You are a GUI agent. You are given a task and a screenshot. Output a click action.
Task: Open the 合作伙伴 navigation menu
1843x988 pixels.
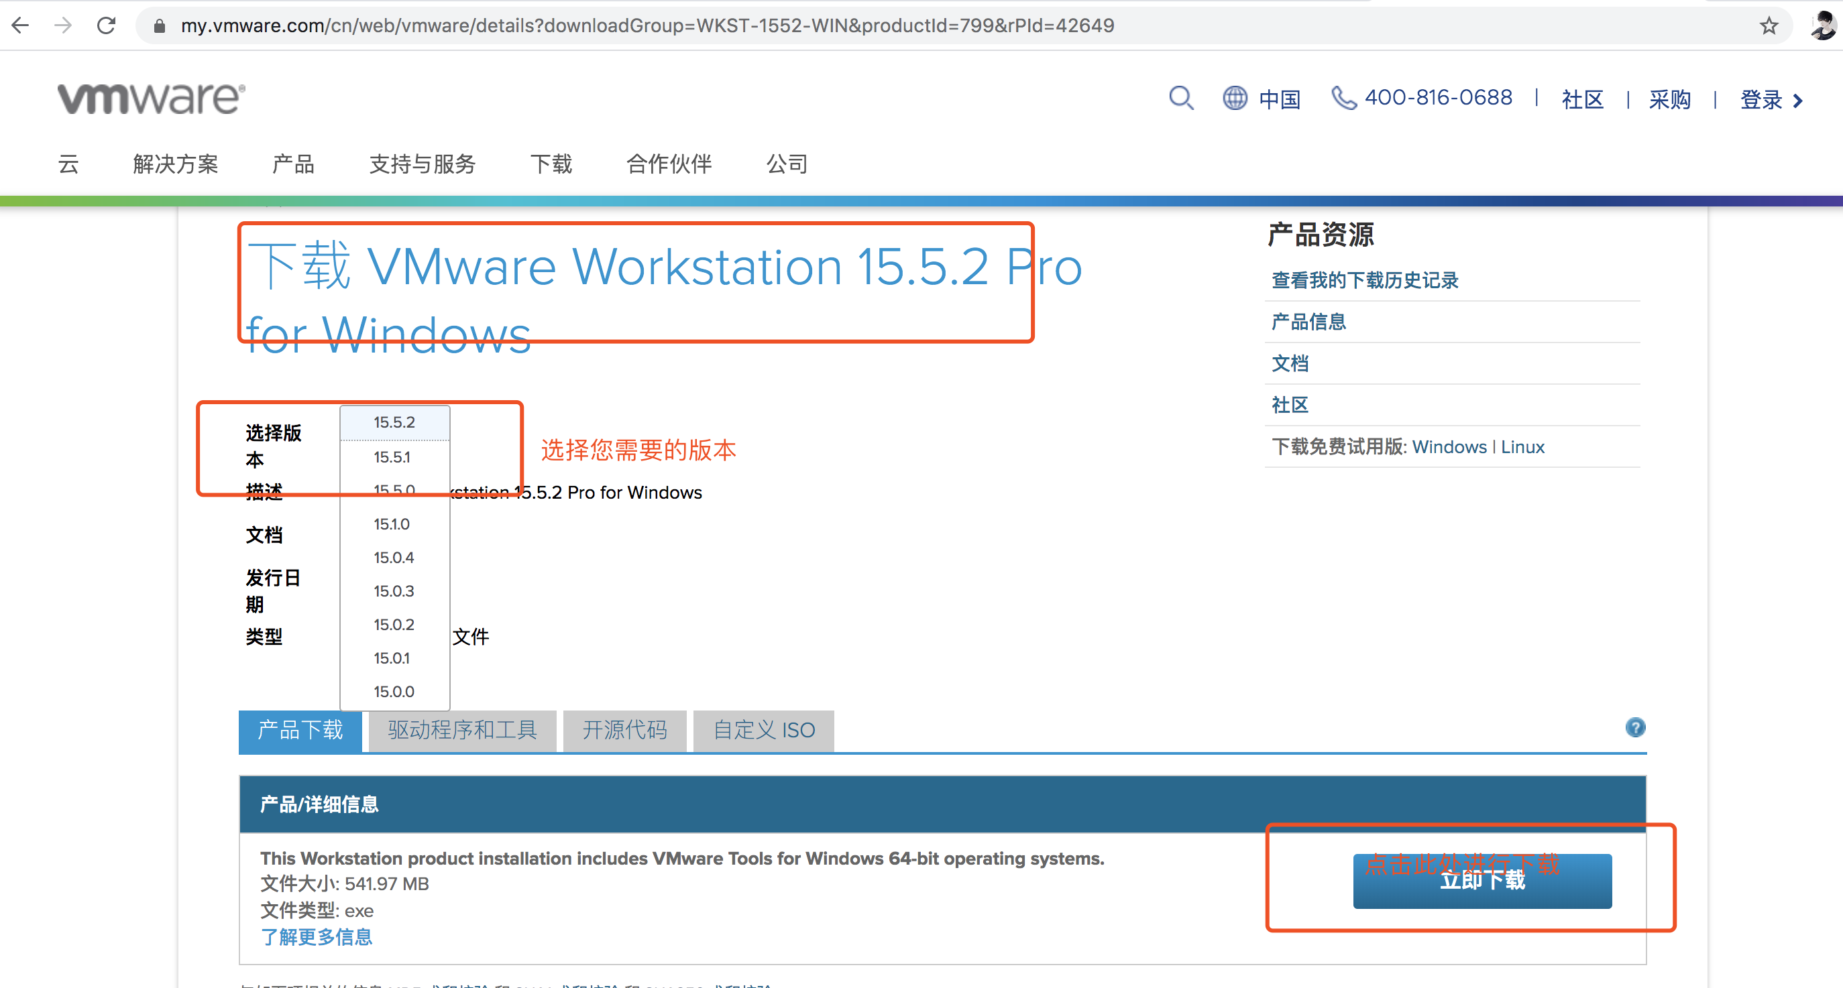click(x=669, y=164)
